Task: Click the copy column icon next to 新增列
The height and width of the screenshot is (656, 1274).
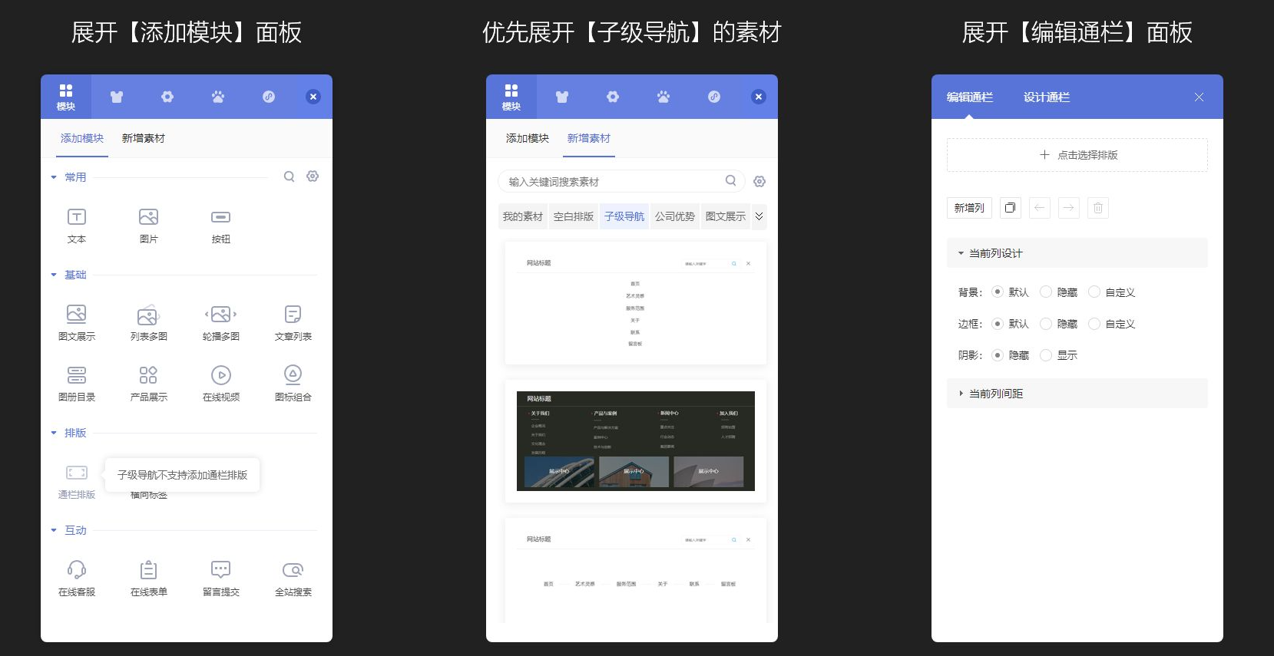Action: [x=1011, y=208]
